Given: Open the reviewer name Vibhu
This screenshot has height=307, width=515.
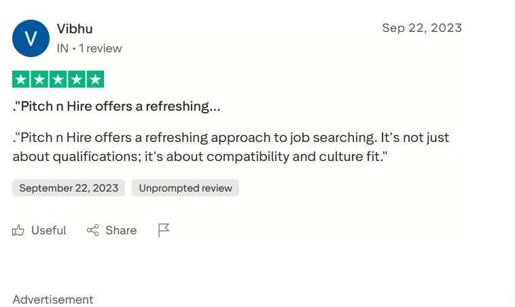Looking at the screenshot, I should [75, 29].
